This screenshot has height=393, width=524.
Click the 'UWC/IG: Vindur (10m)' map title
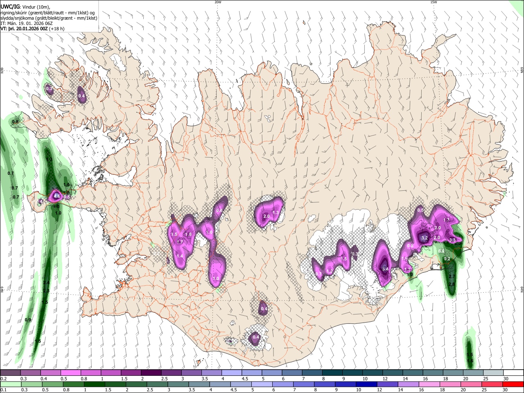click(25, 6)
